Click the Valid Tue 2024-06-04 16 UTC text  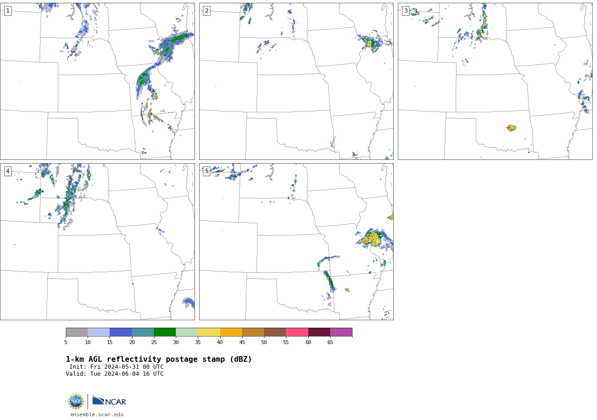tap(115, 374)
